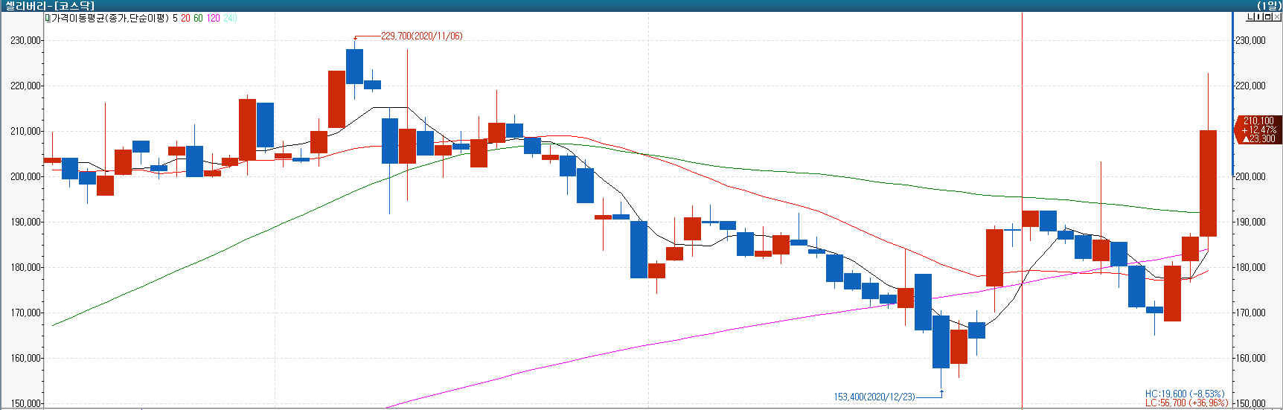
Task: Click the 153,400 low price annotation
Action: [x=874, y=397]
